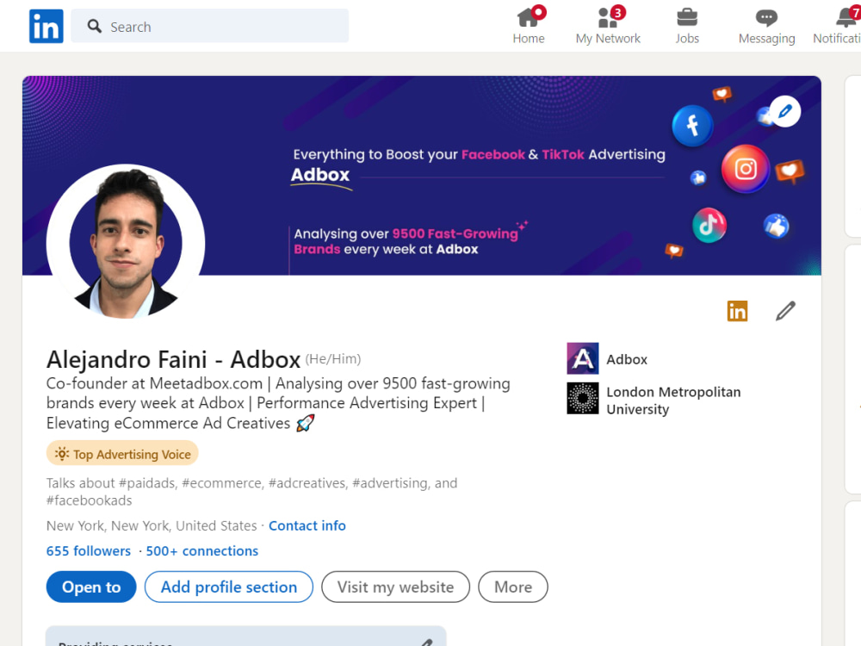Open the Home feed icon
Screen dimensions: 861x646
click(528, 19)
